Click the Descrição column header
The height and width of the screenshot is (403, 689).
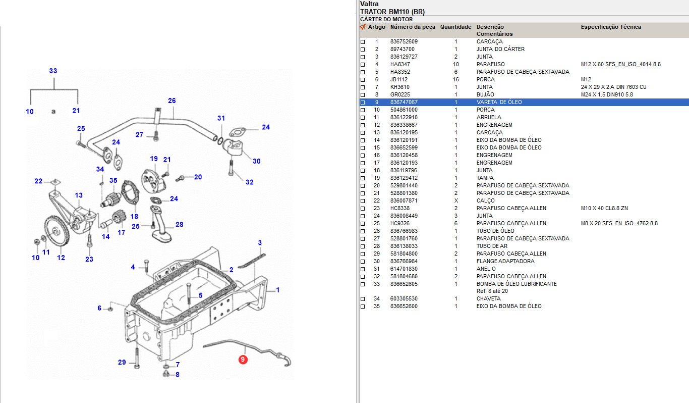coord(490,27)
